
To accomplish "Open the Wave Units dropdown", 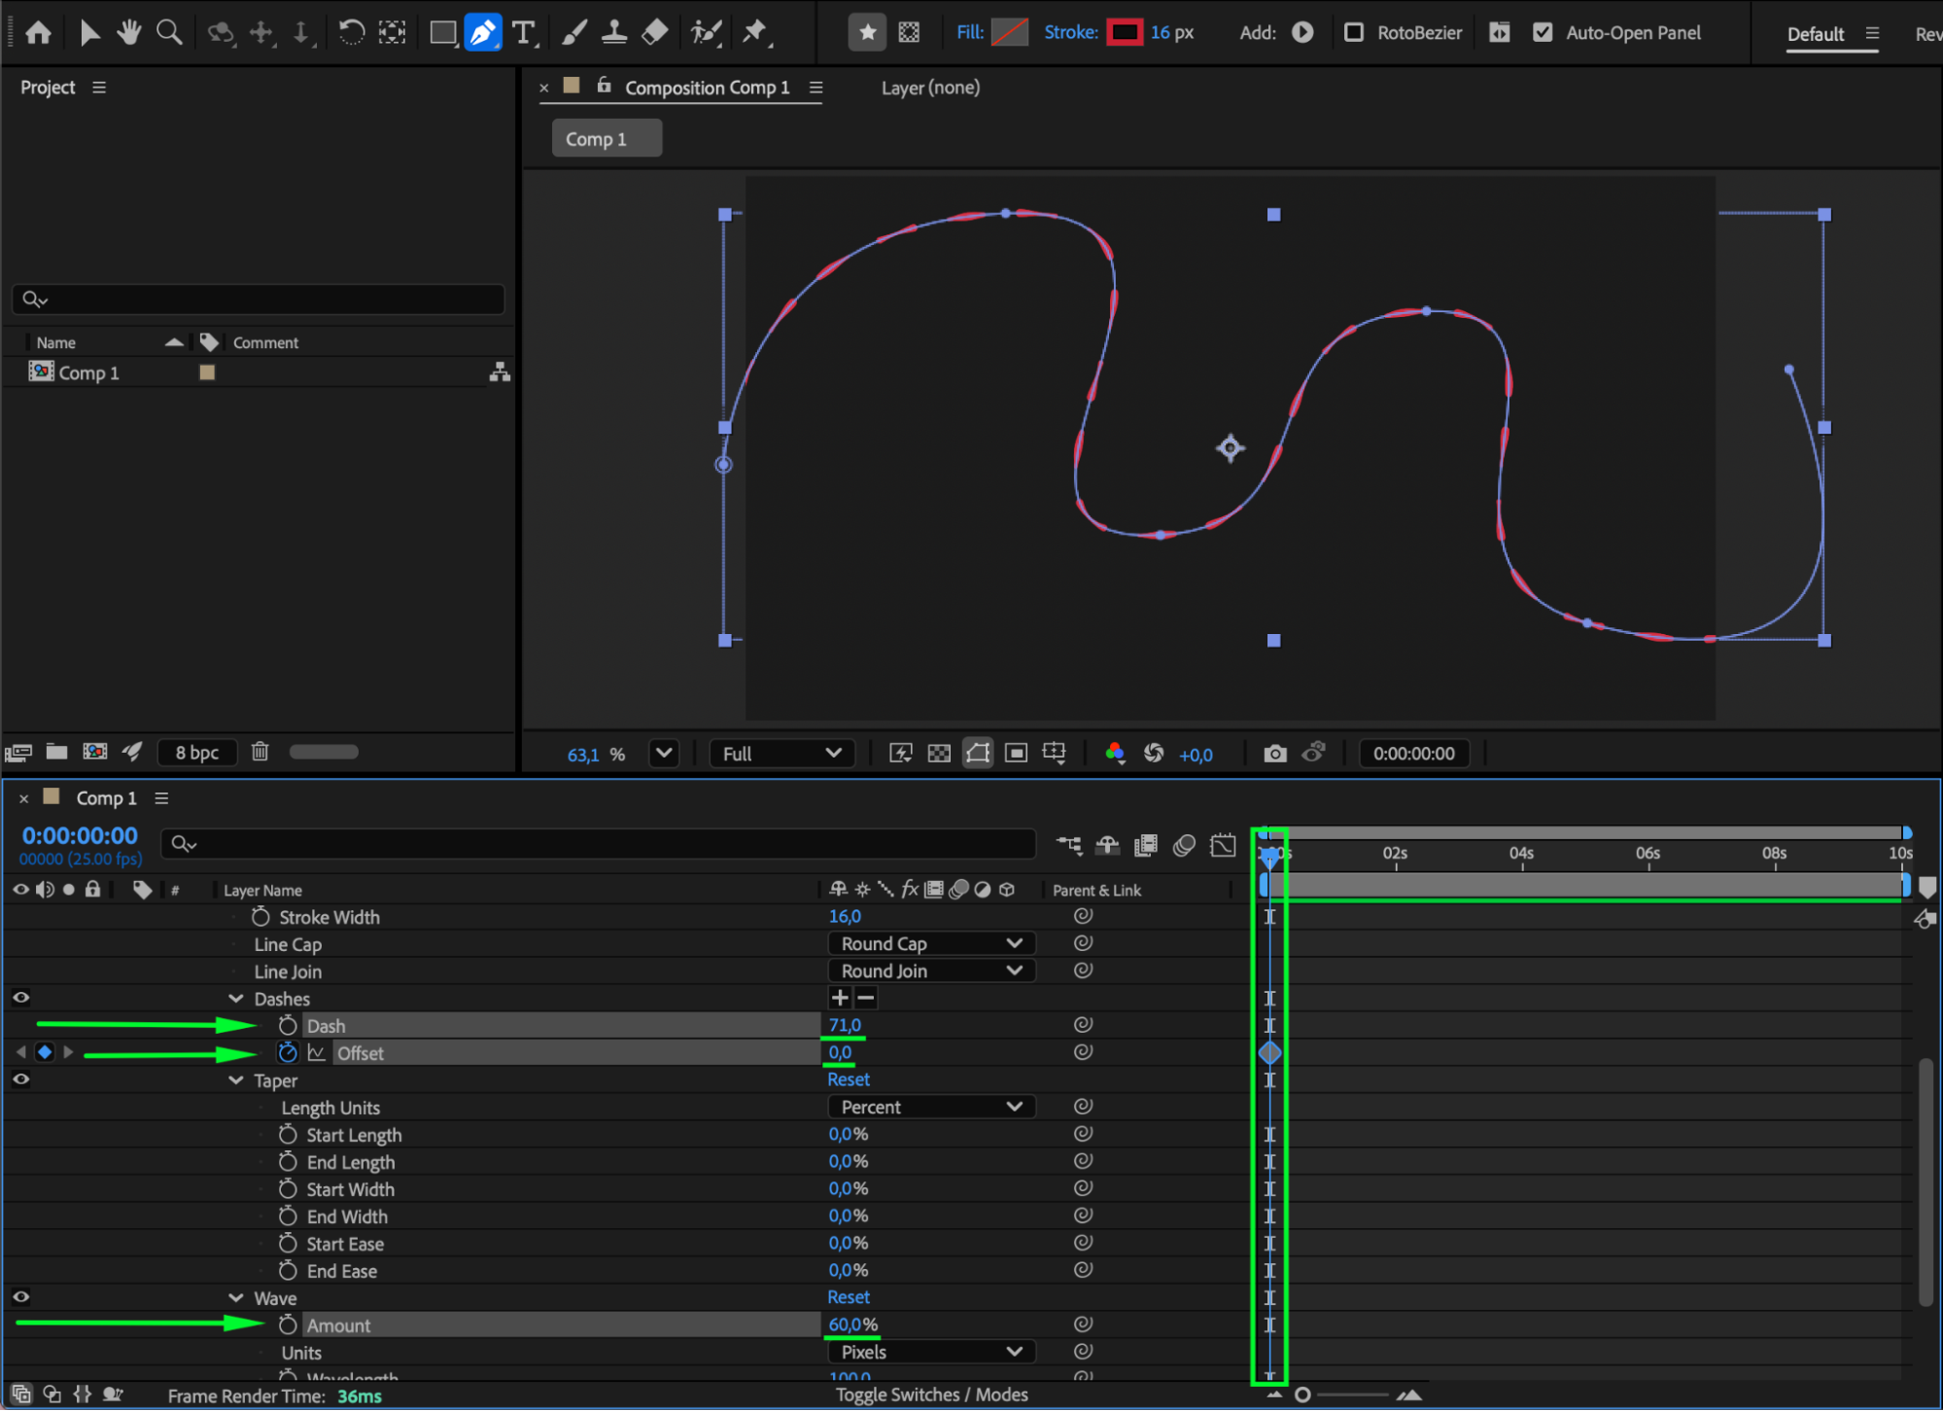I will click(931, 1352).
